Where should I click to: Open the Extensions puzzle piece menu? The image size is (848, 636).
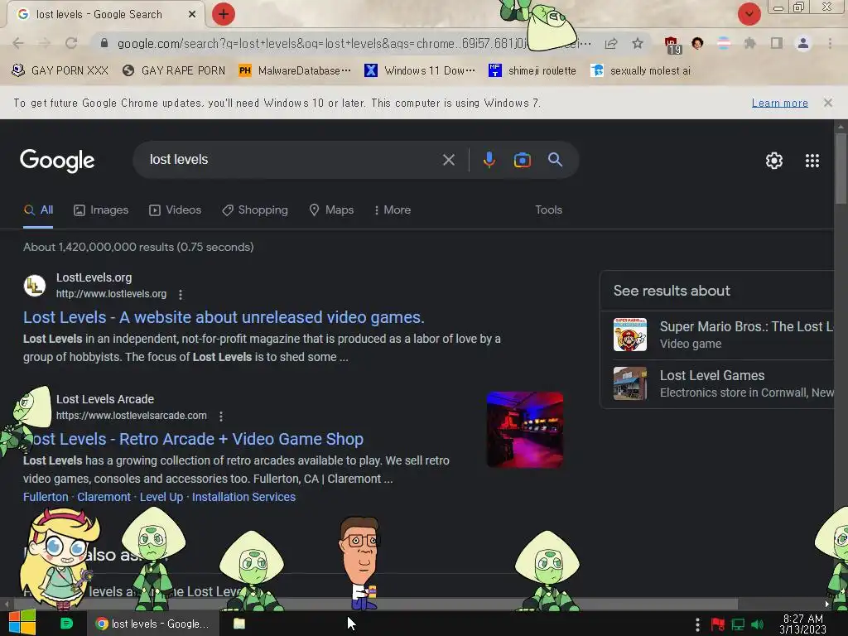pos(749,43)
